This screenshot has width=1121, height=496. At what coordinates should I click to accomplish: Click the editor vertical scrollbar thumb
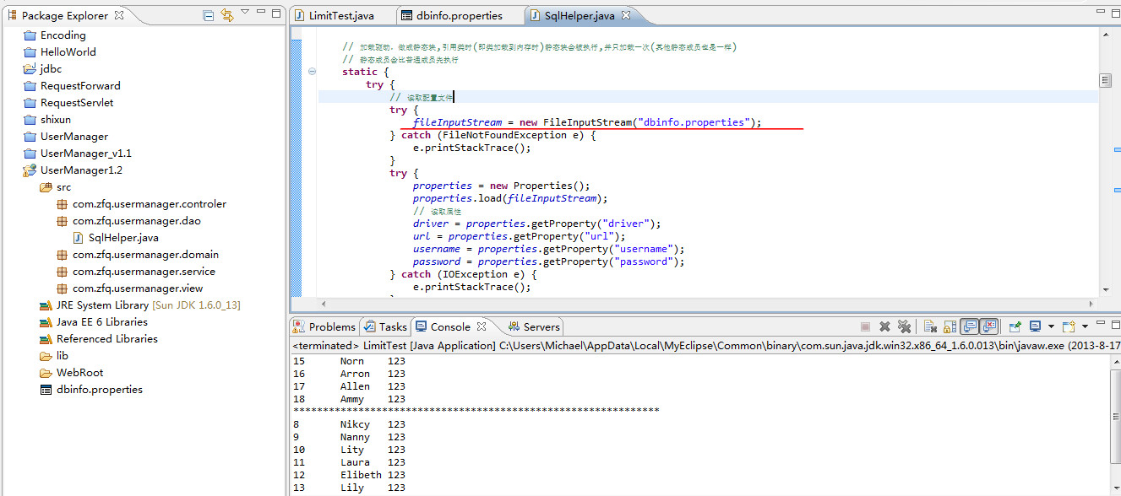(1105, 80)
